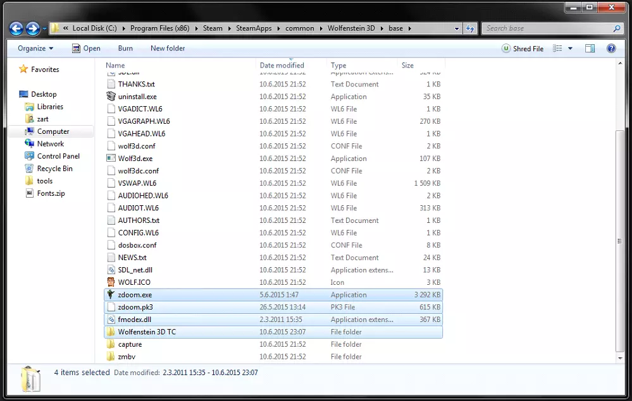This screenshot has height=401, width=632.
Task: Click Local Disk (C:) in the address bar
Action: (x=95, y=28)
